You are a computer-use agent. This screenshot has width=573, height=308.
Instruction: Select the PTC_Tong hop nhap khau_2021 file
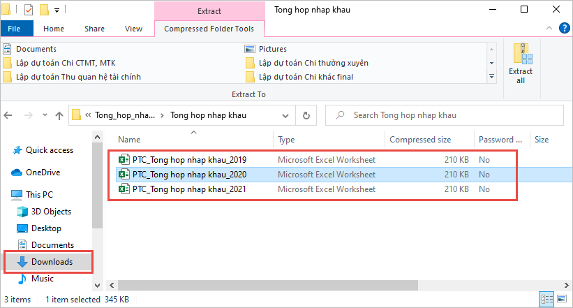[x=188, y=189]
